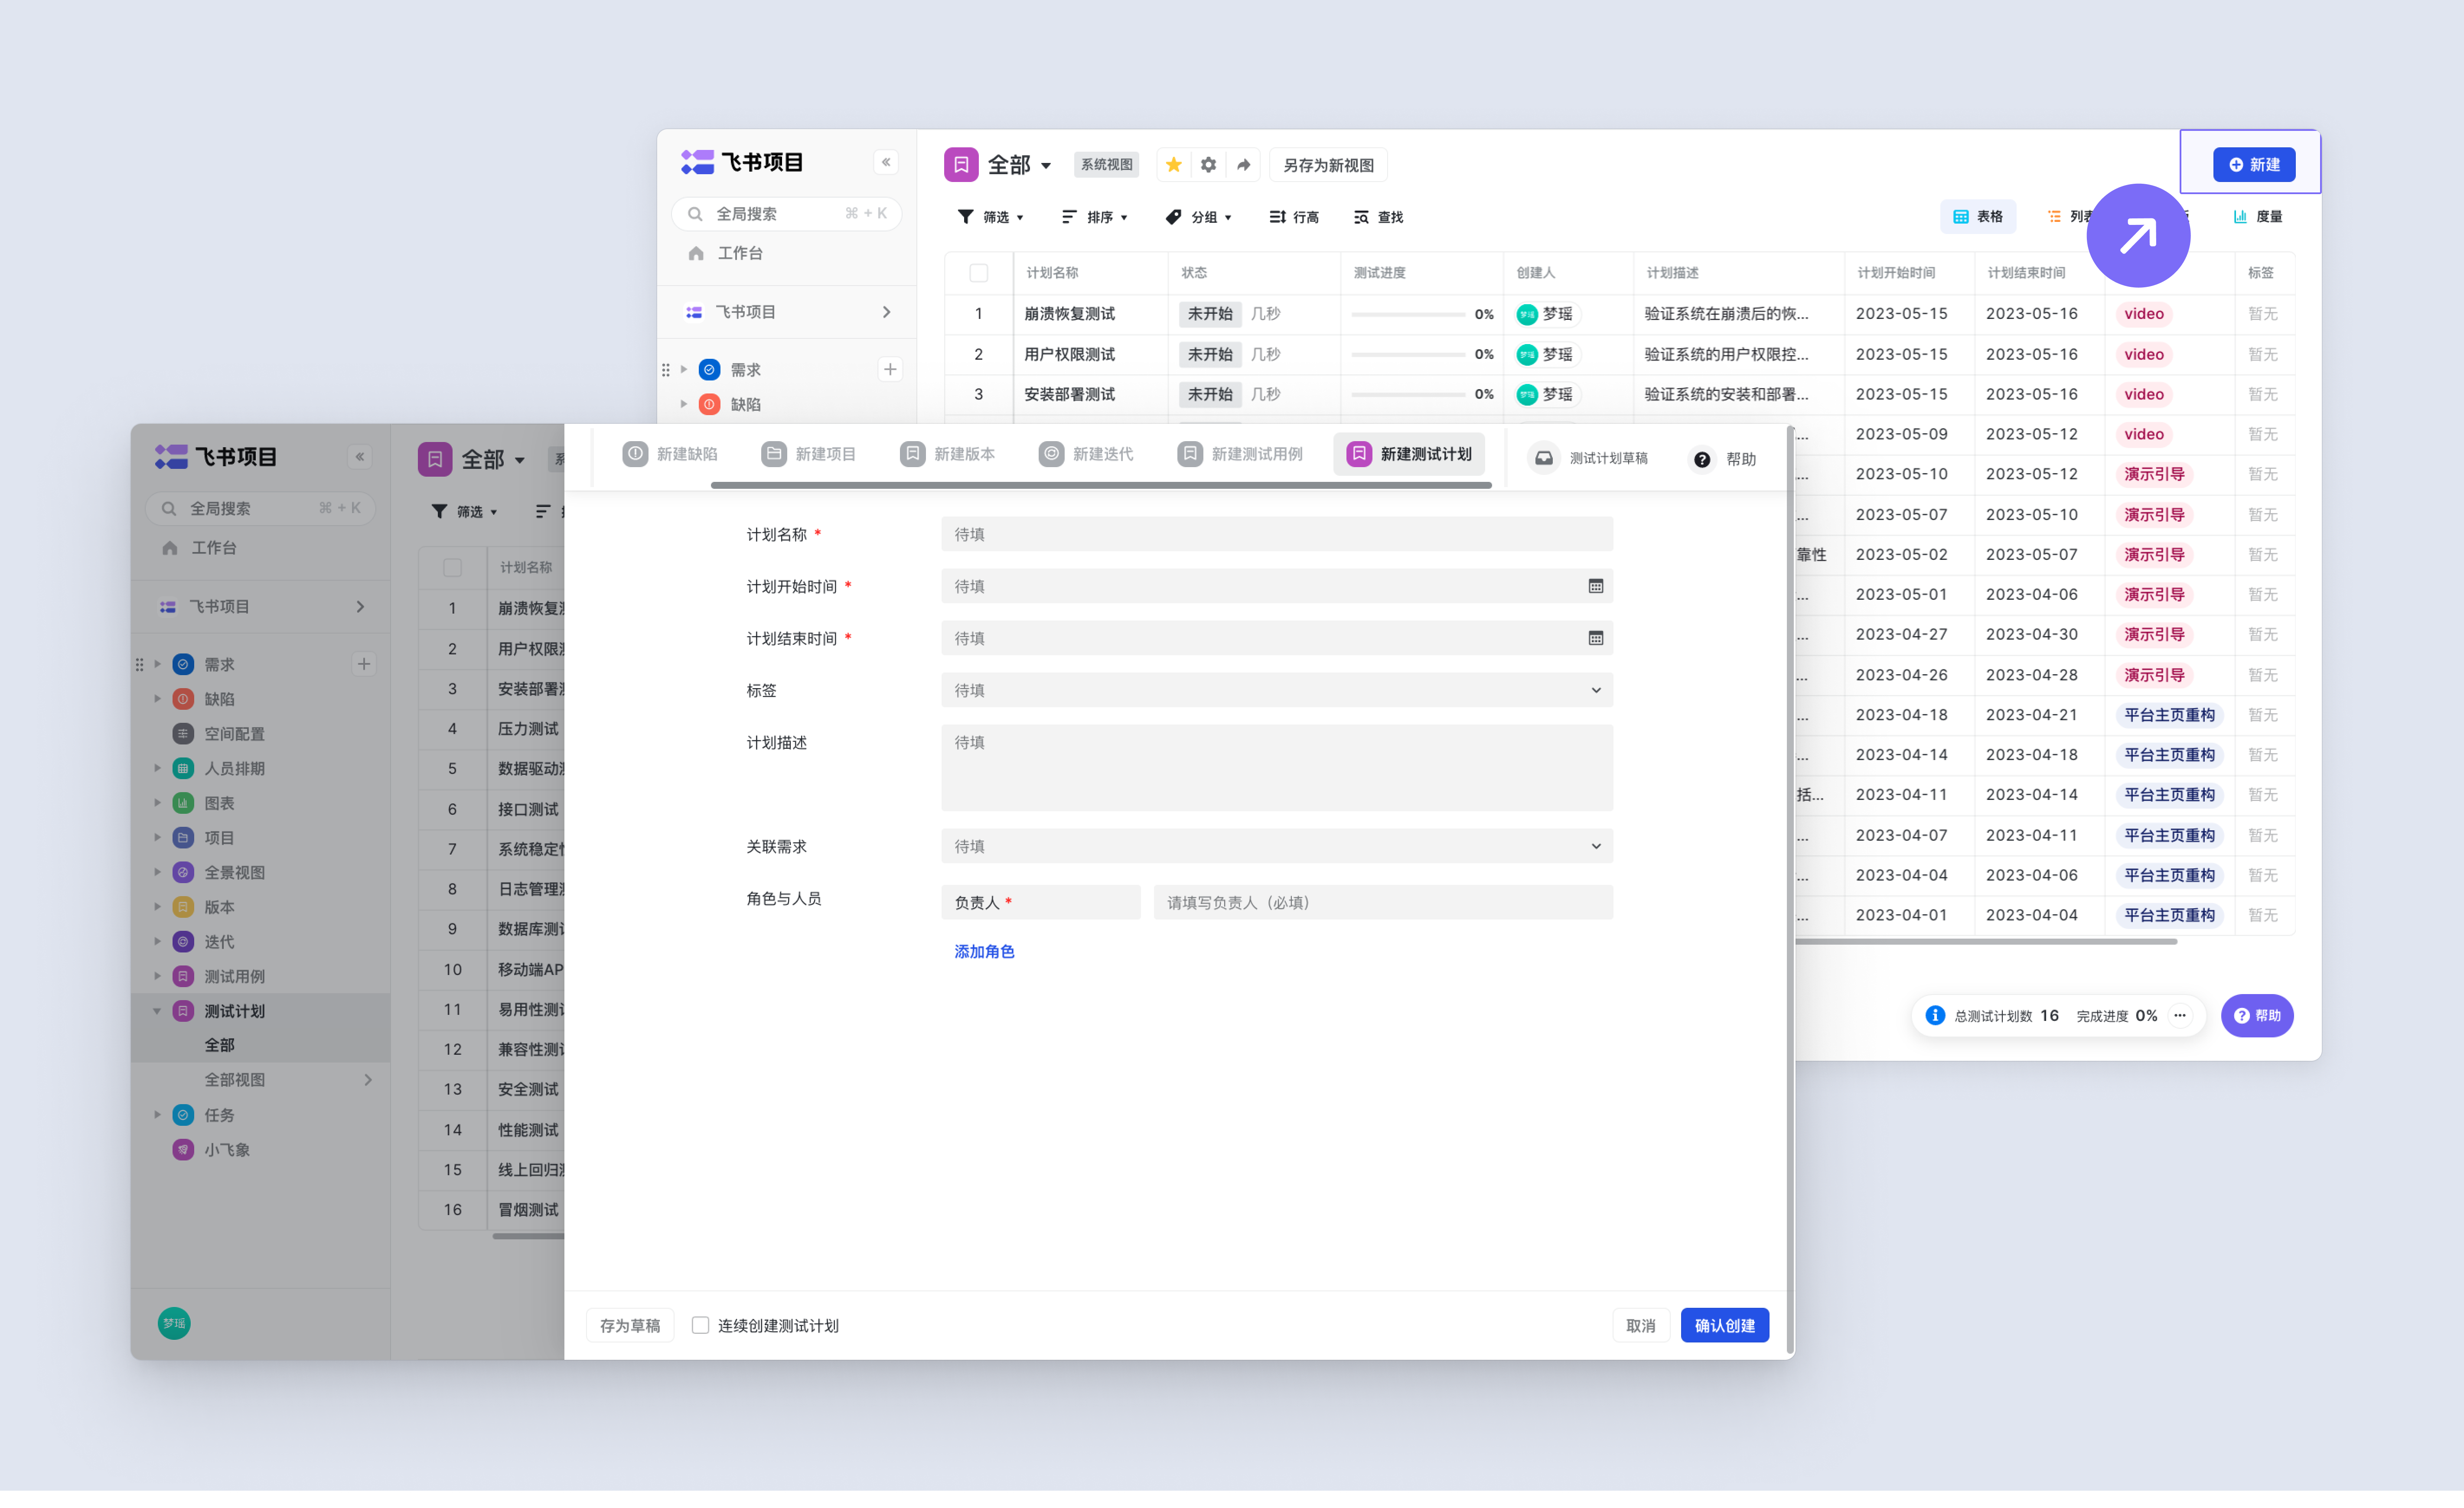Click the 添加角色 link
The image size is (2464, 1508).
(x=984, y=951)
